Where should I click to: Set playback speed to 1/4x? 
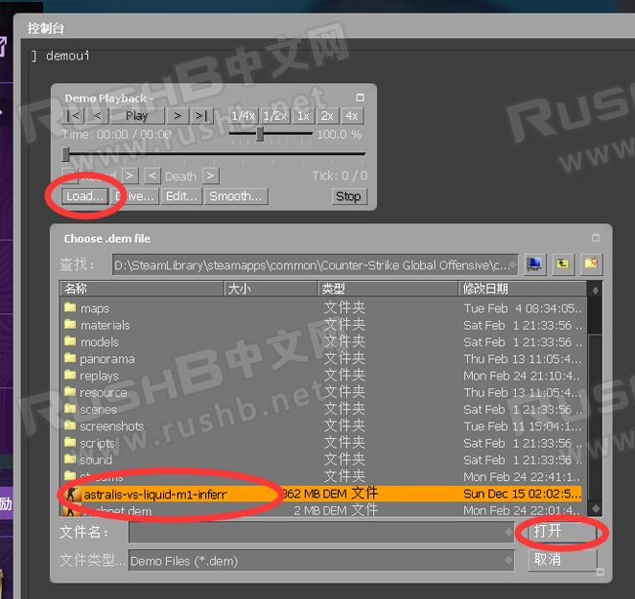click(242, 115)
